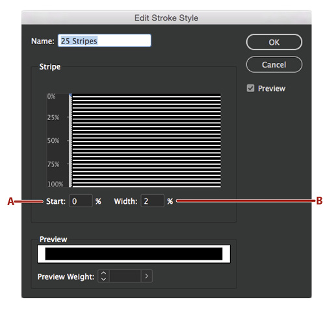Focus the Start percentage field
The image size is (325, 309).
coord(81,201)
